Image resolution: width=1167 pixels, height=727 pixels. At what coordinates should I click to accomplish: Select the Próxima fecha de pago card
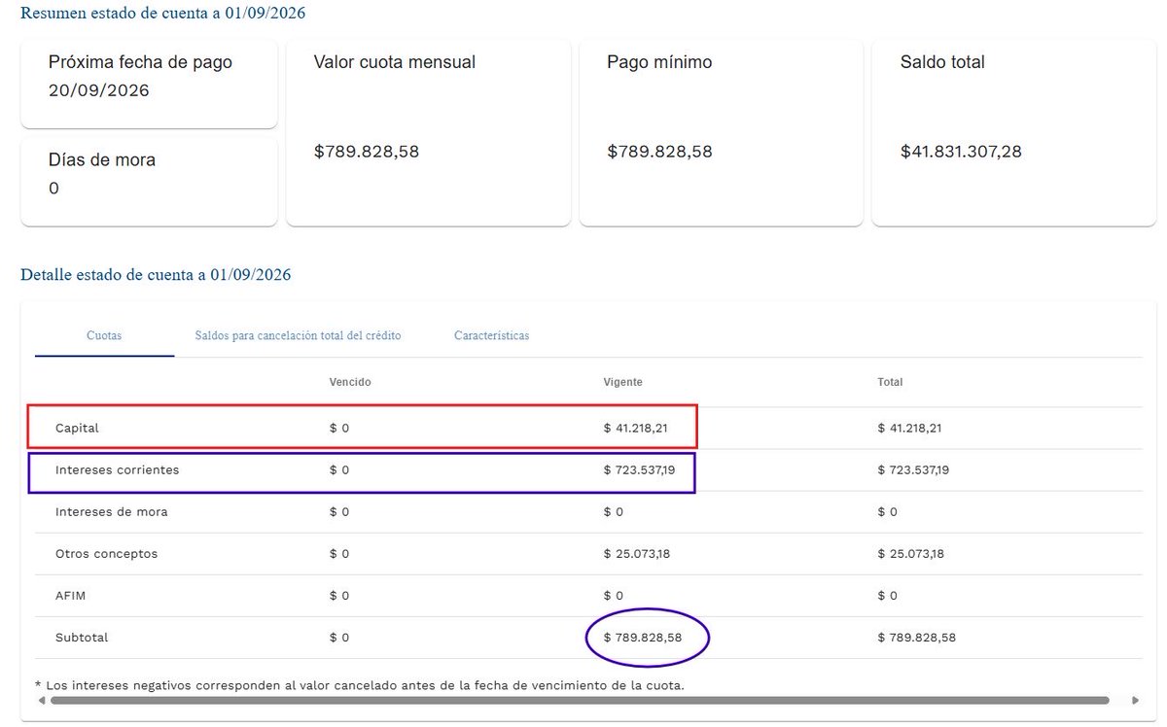149,84
